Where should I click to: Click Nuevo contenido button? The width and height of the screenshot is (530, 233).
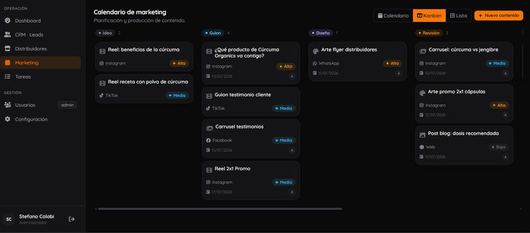pyautogui.click(x=498, y=15)
